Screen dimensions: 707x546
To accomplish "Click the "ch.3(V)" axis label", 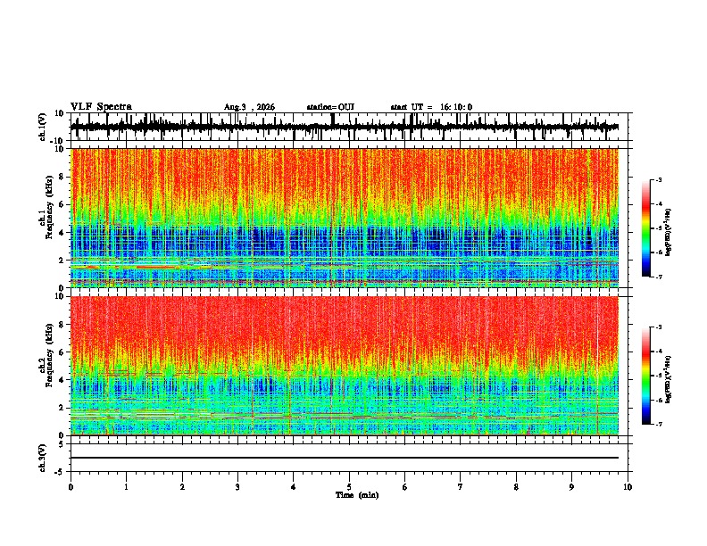I will click(x=43, y=459).
